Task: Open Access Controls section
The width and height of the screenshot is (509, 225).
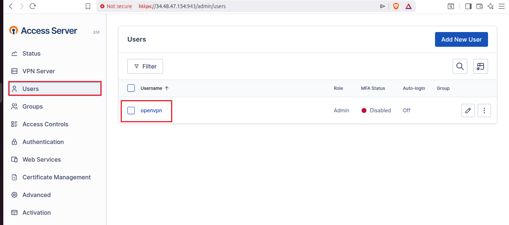Action: tap(55, 124)
